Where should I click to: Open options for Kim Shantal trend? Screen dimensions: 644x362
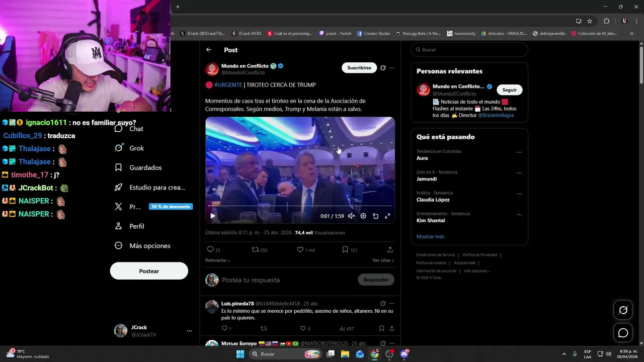pyautogui.click(x=519, y=215)
